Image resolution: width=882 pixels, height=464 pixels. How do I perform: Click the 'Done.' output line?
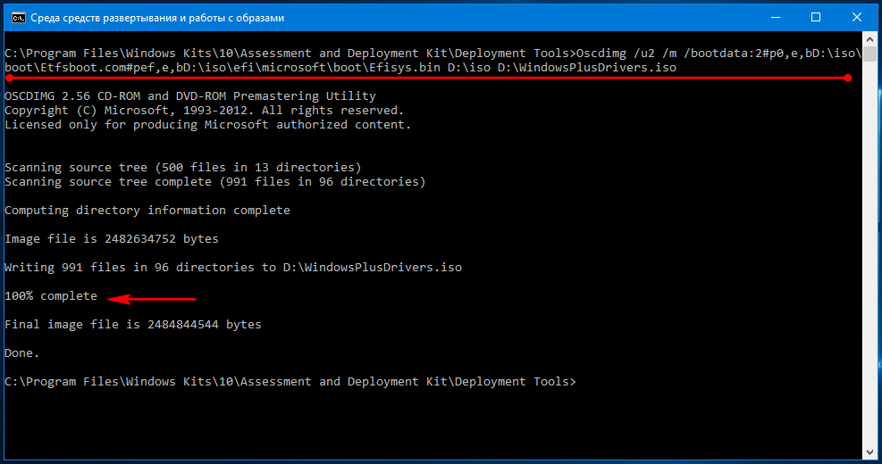pos(22,353)
